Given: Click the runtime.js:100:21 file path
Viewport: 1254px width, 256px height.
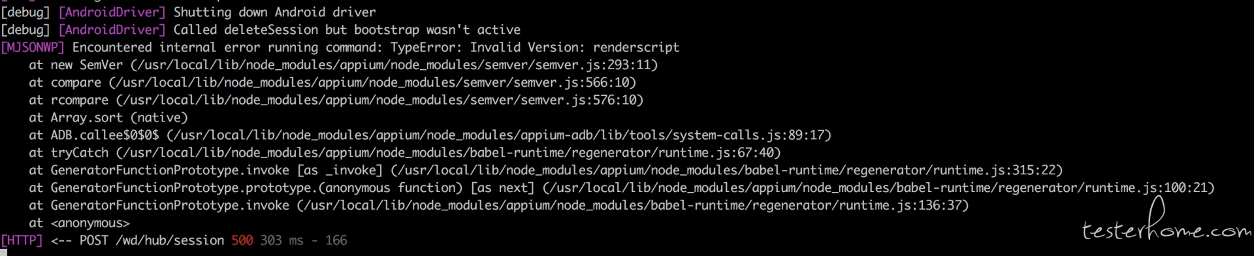Looking at the screenshot, I should click(878, 188).
